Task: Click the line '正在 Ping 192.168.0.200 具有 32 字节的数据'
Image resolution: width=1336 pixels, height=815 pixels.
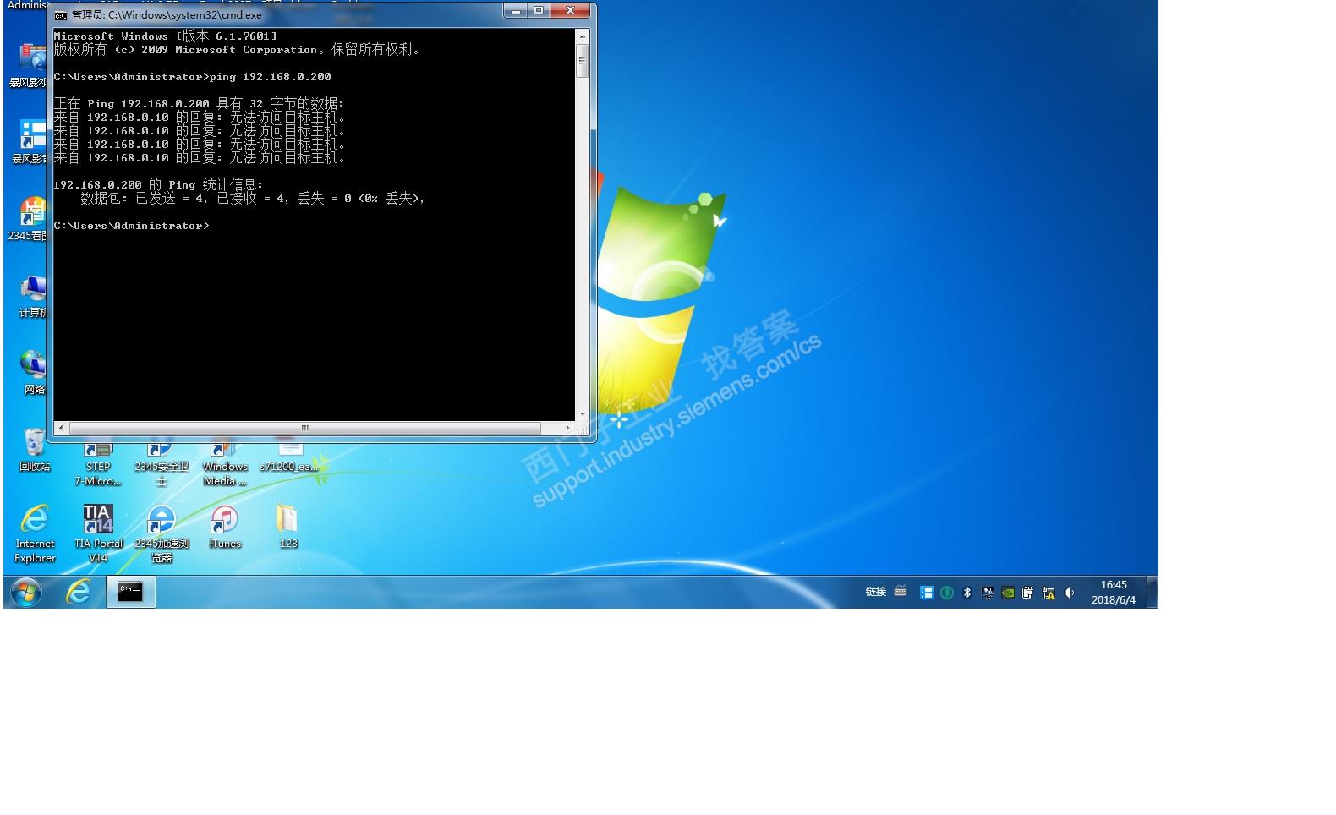Action: click(x=199, y=104)
